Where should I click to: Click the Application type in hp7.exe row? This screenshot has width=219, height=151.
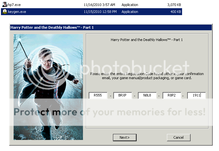pyautogui.click(x=130, y=5)
